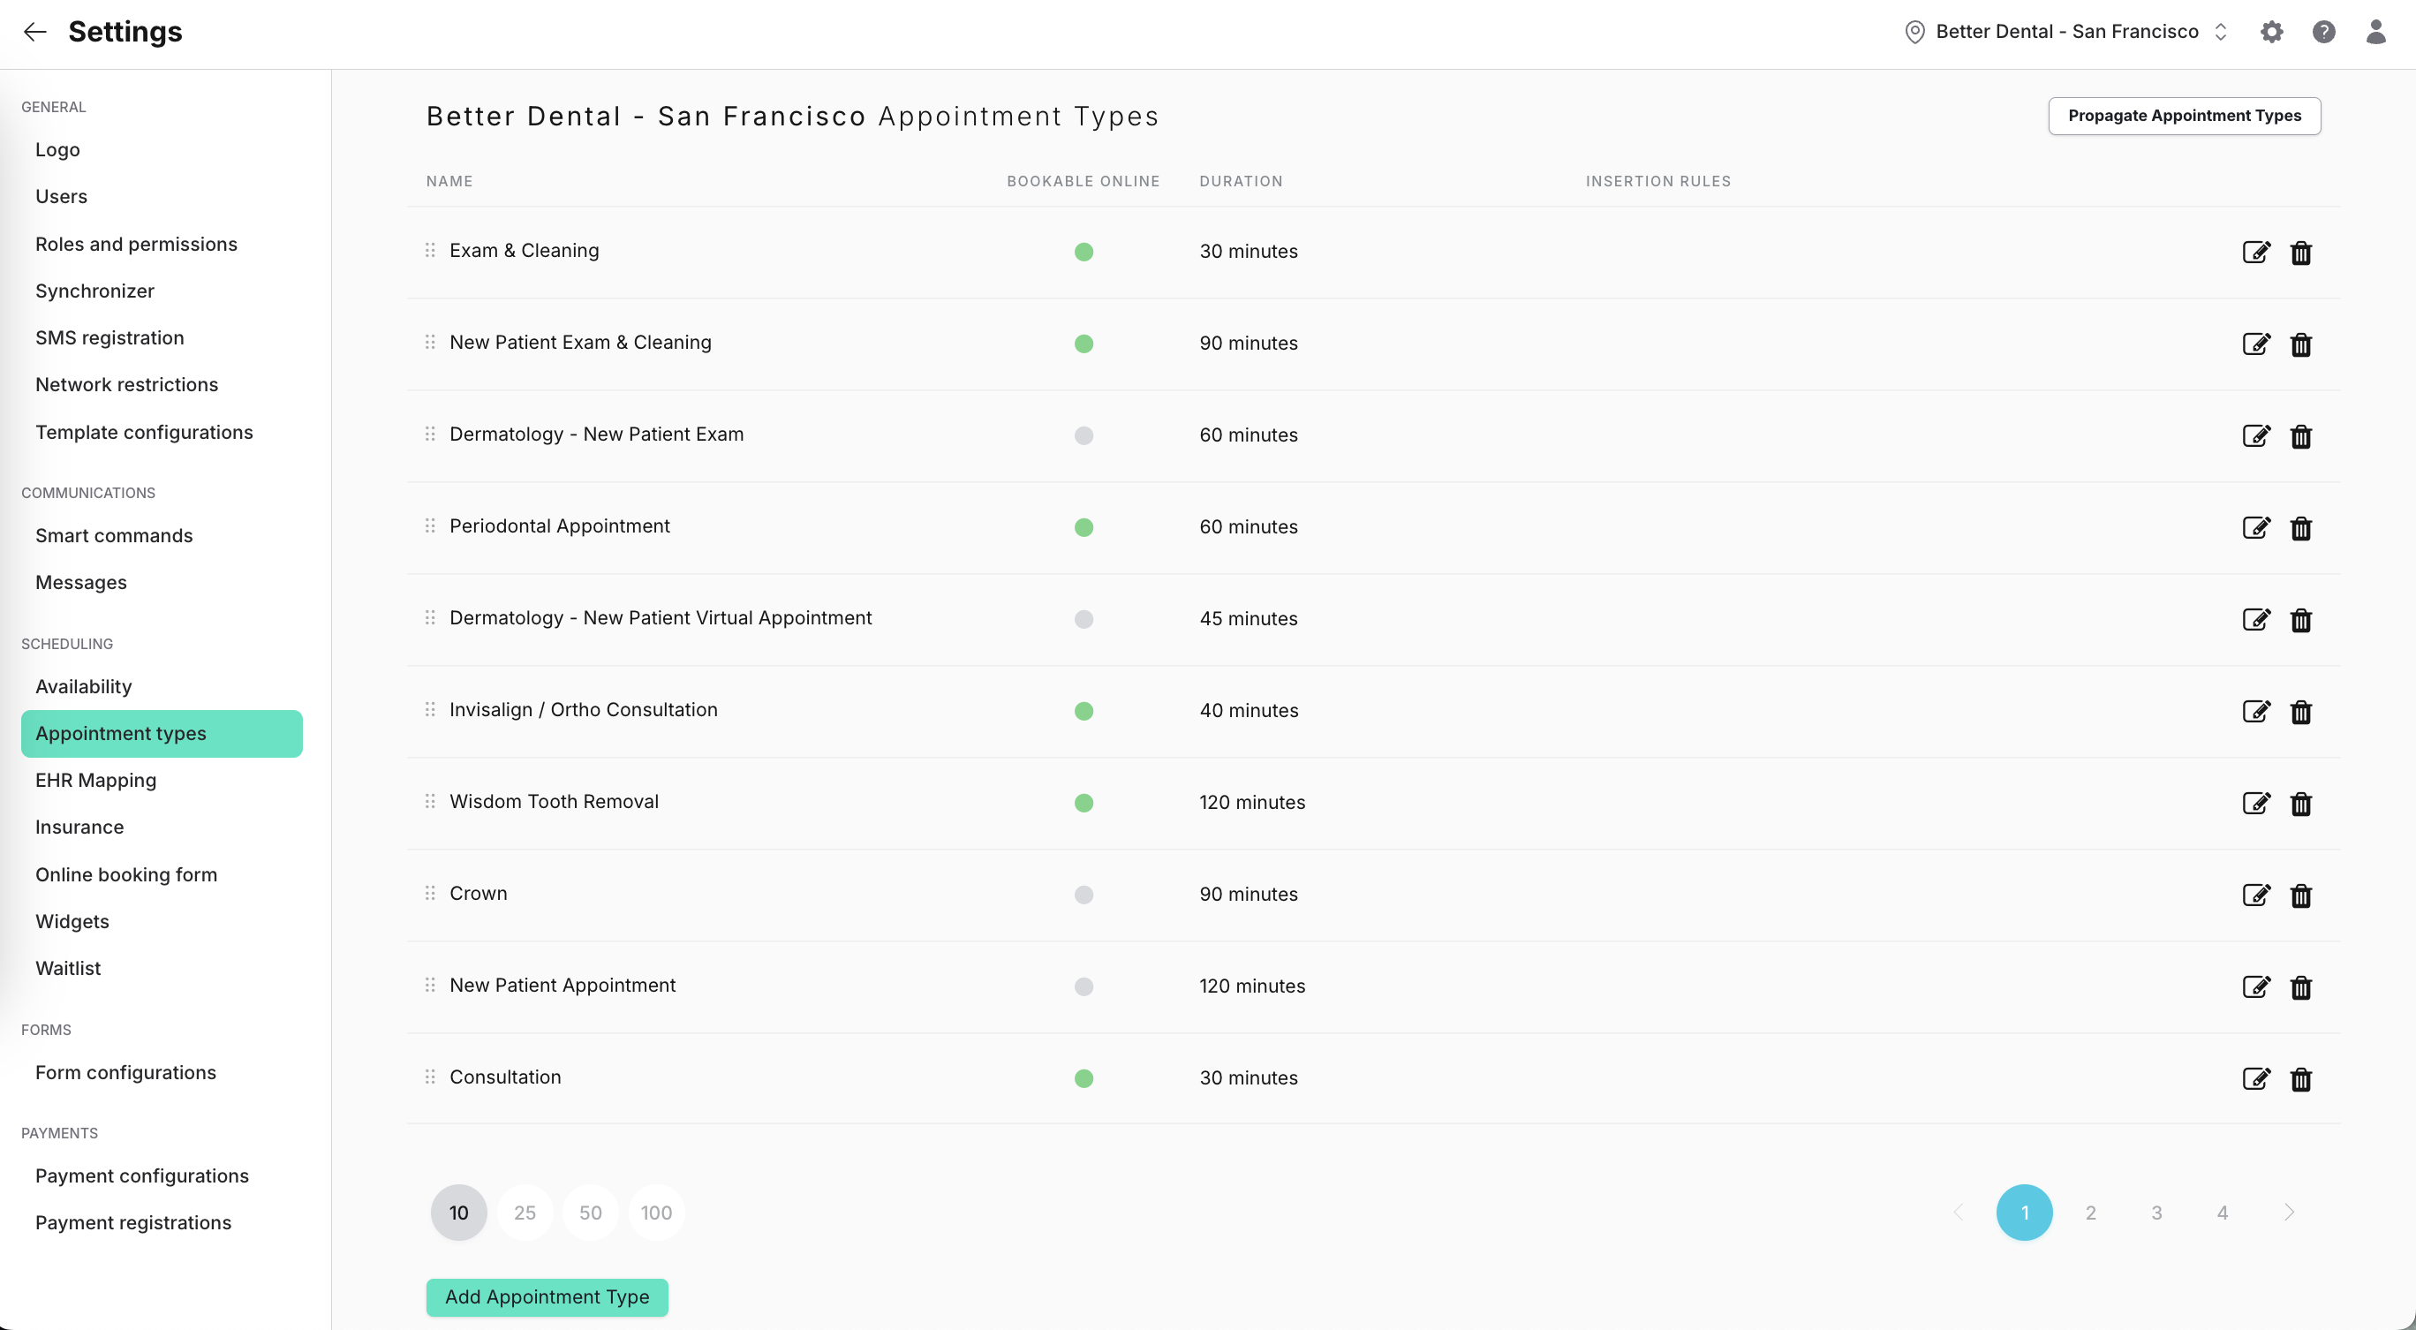Toggle bookable online for New Patient Exam & Cleaning
The height and width of the screenshot is (1330, 2416).
pos(1083,344)
